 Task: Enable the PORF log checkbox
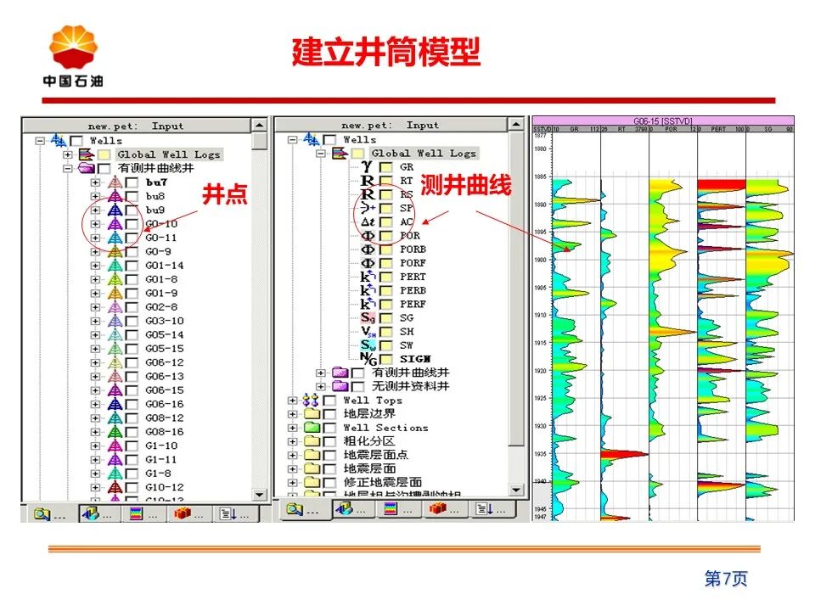[385, 263]
